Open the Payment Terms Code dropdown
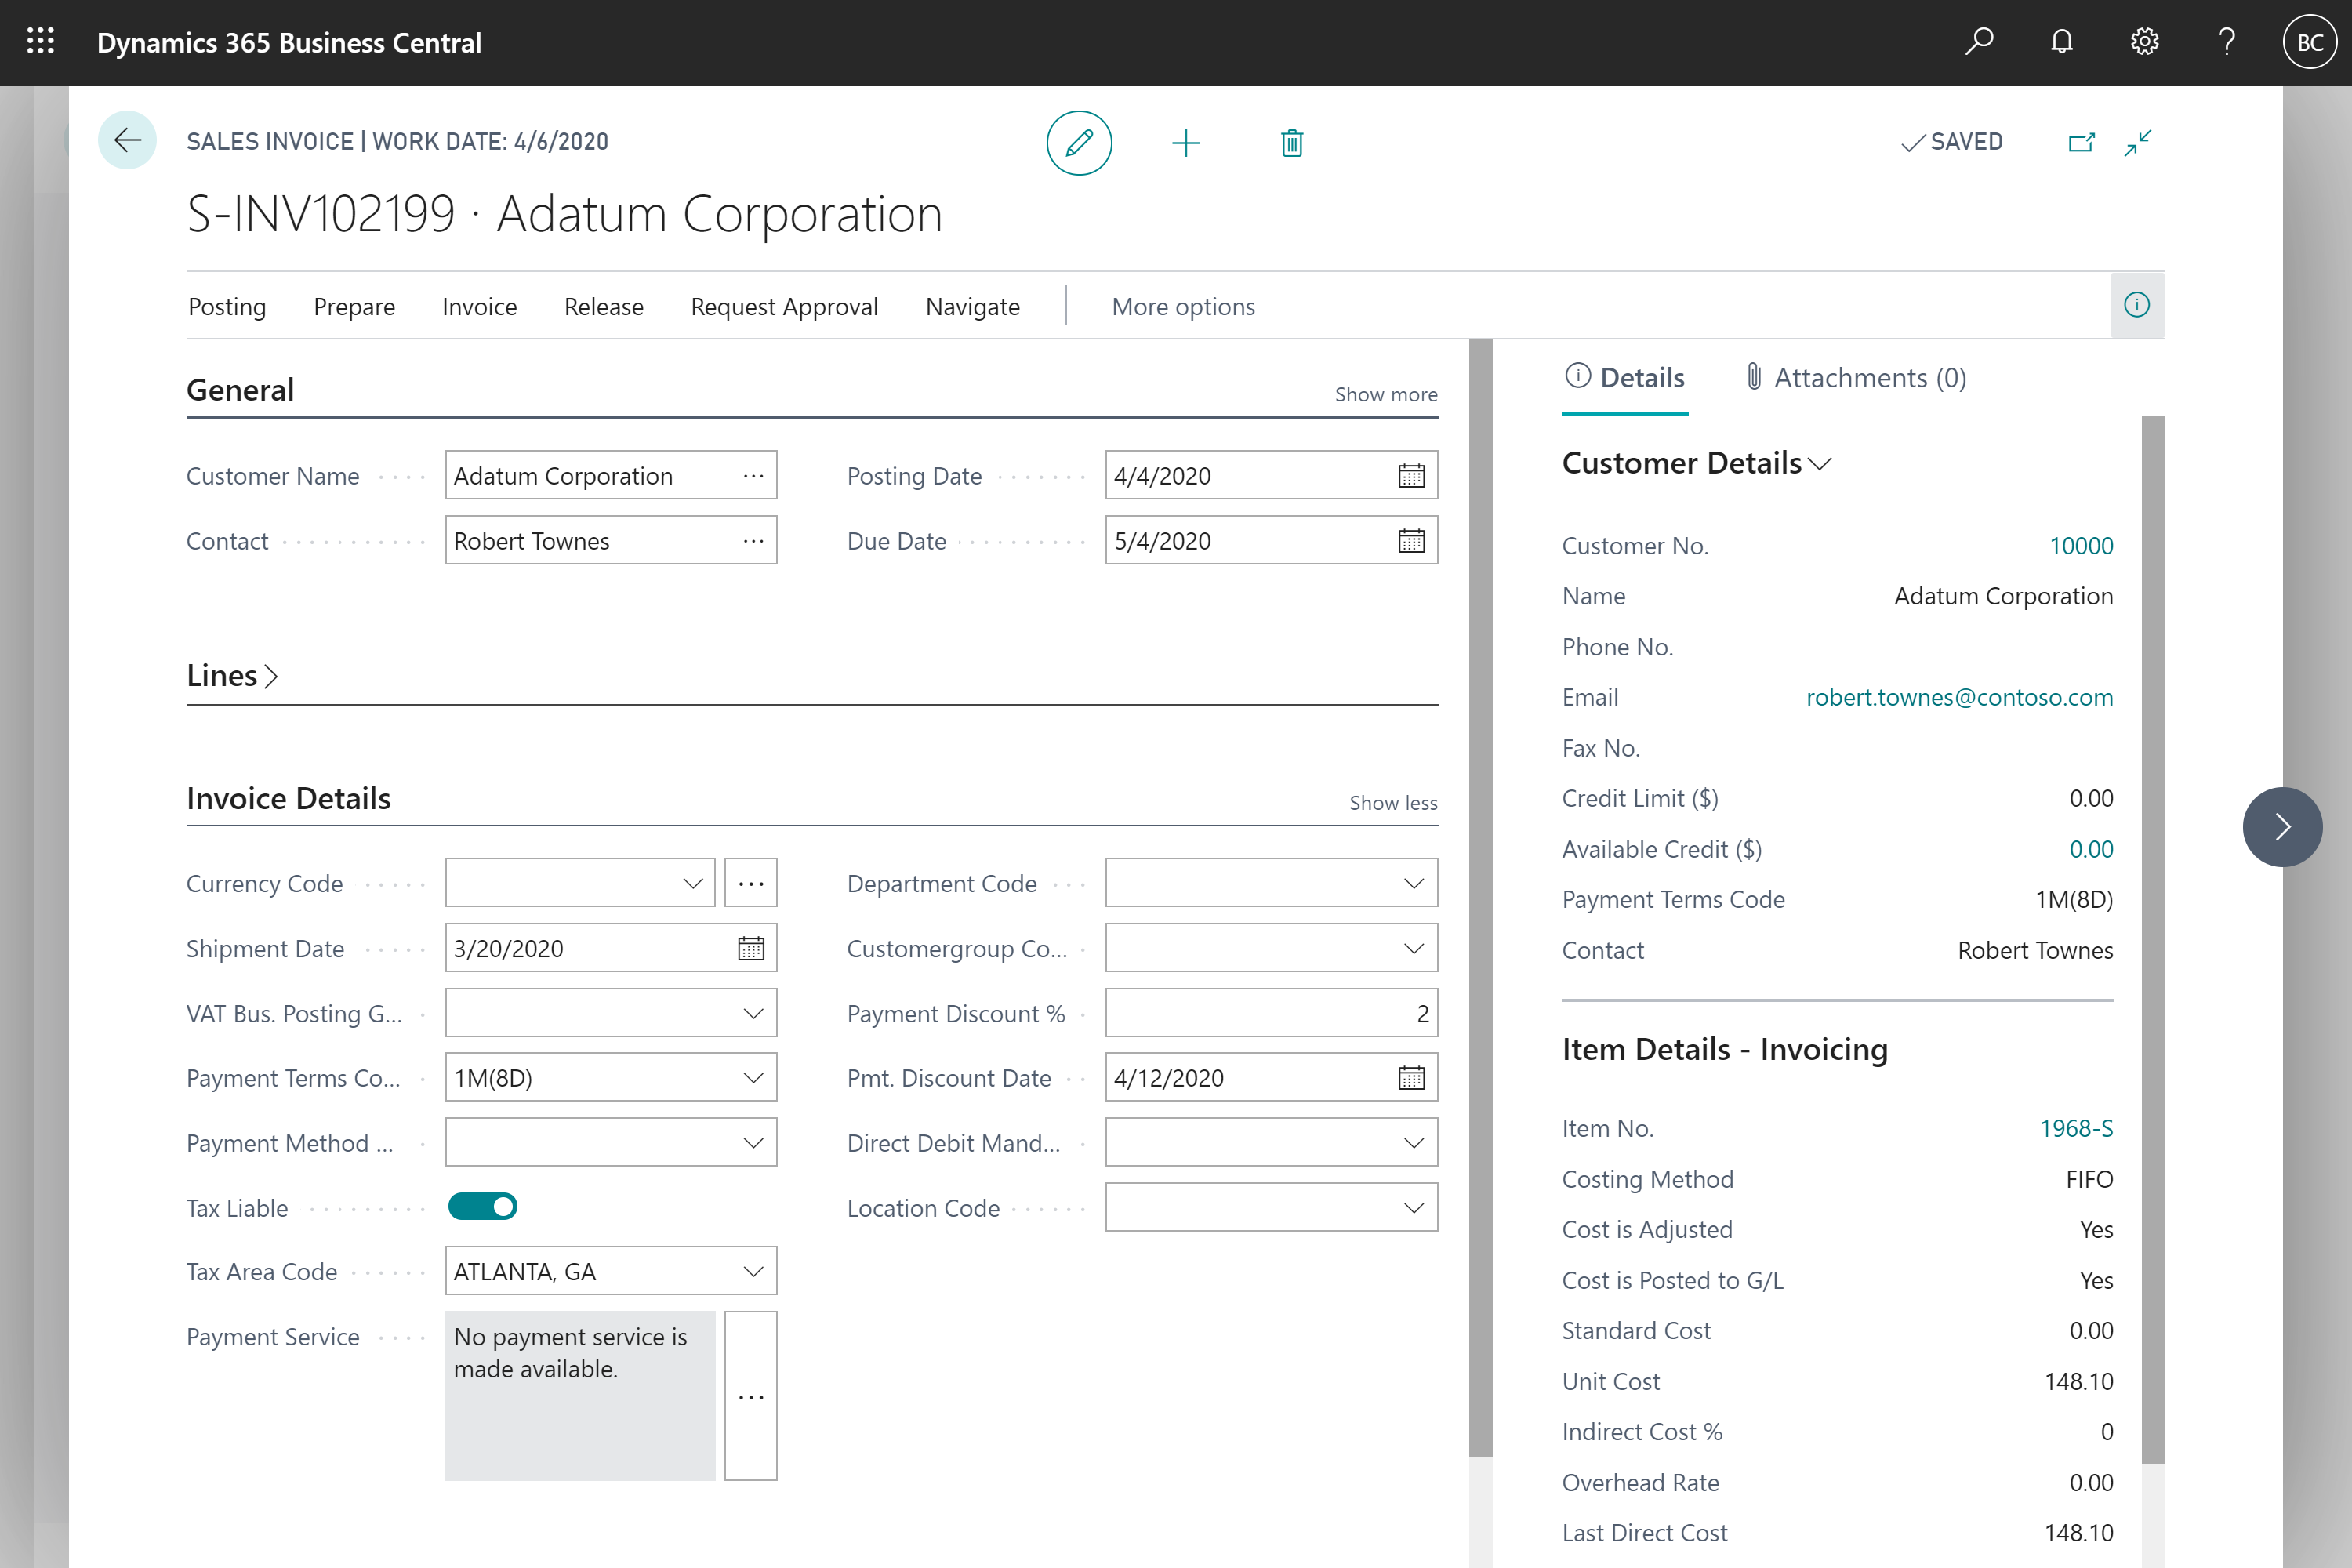 click(x=753, y=1078)
